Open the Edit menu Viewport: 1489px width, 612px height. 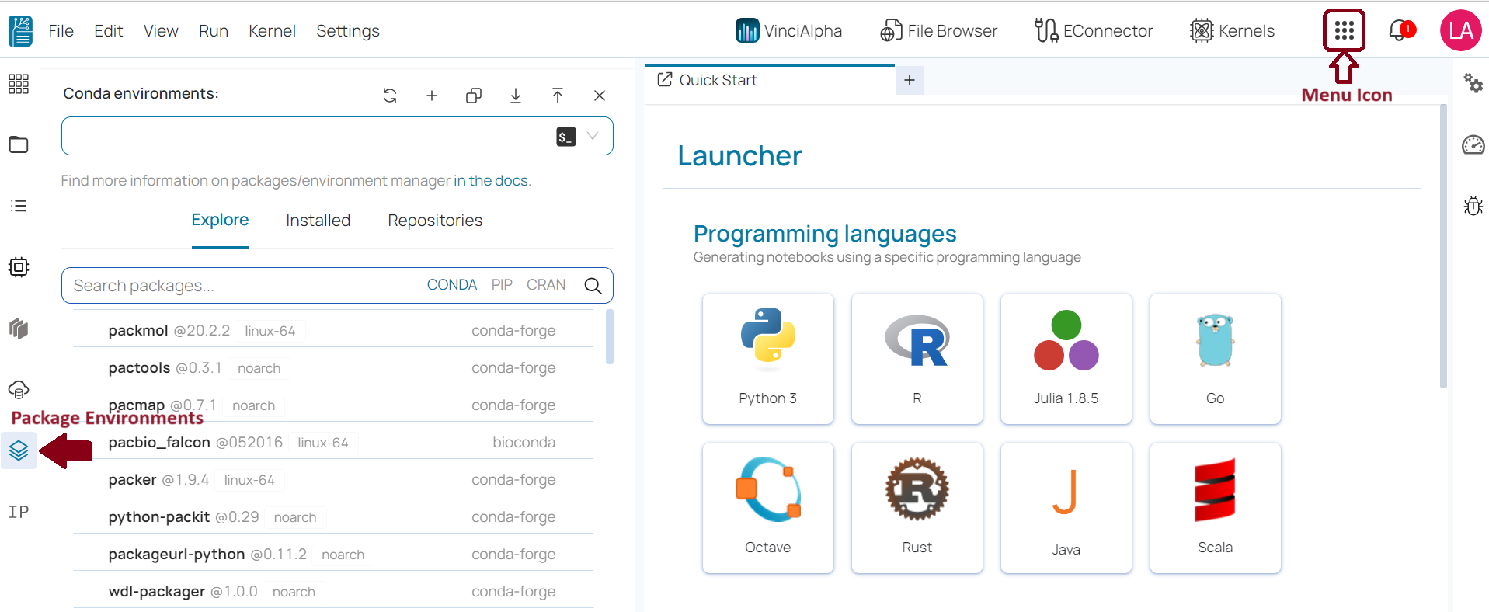pos(109,31)
